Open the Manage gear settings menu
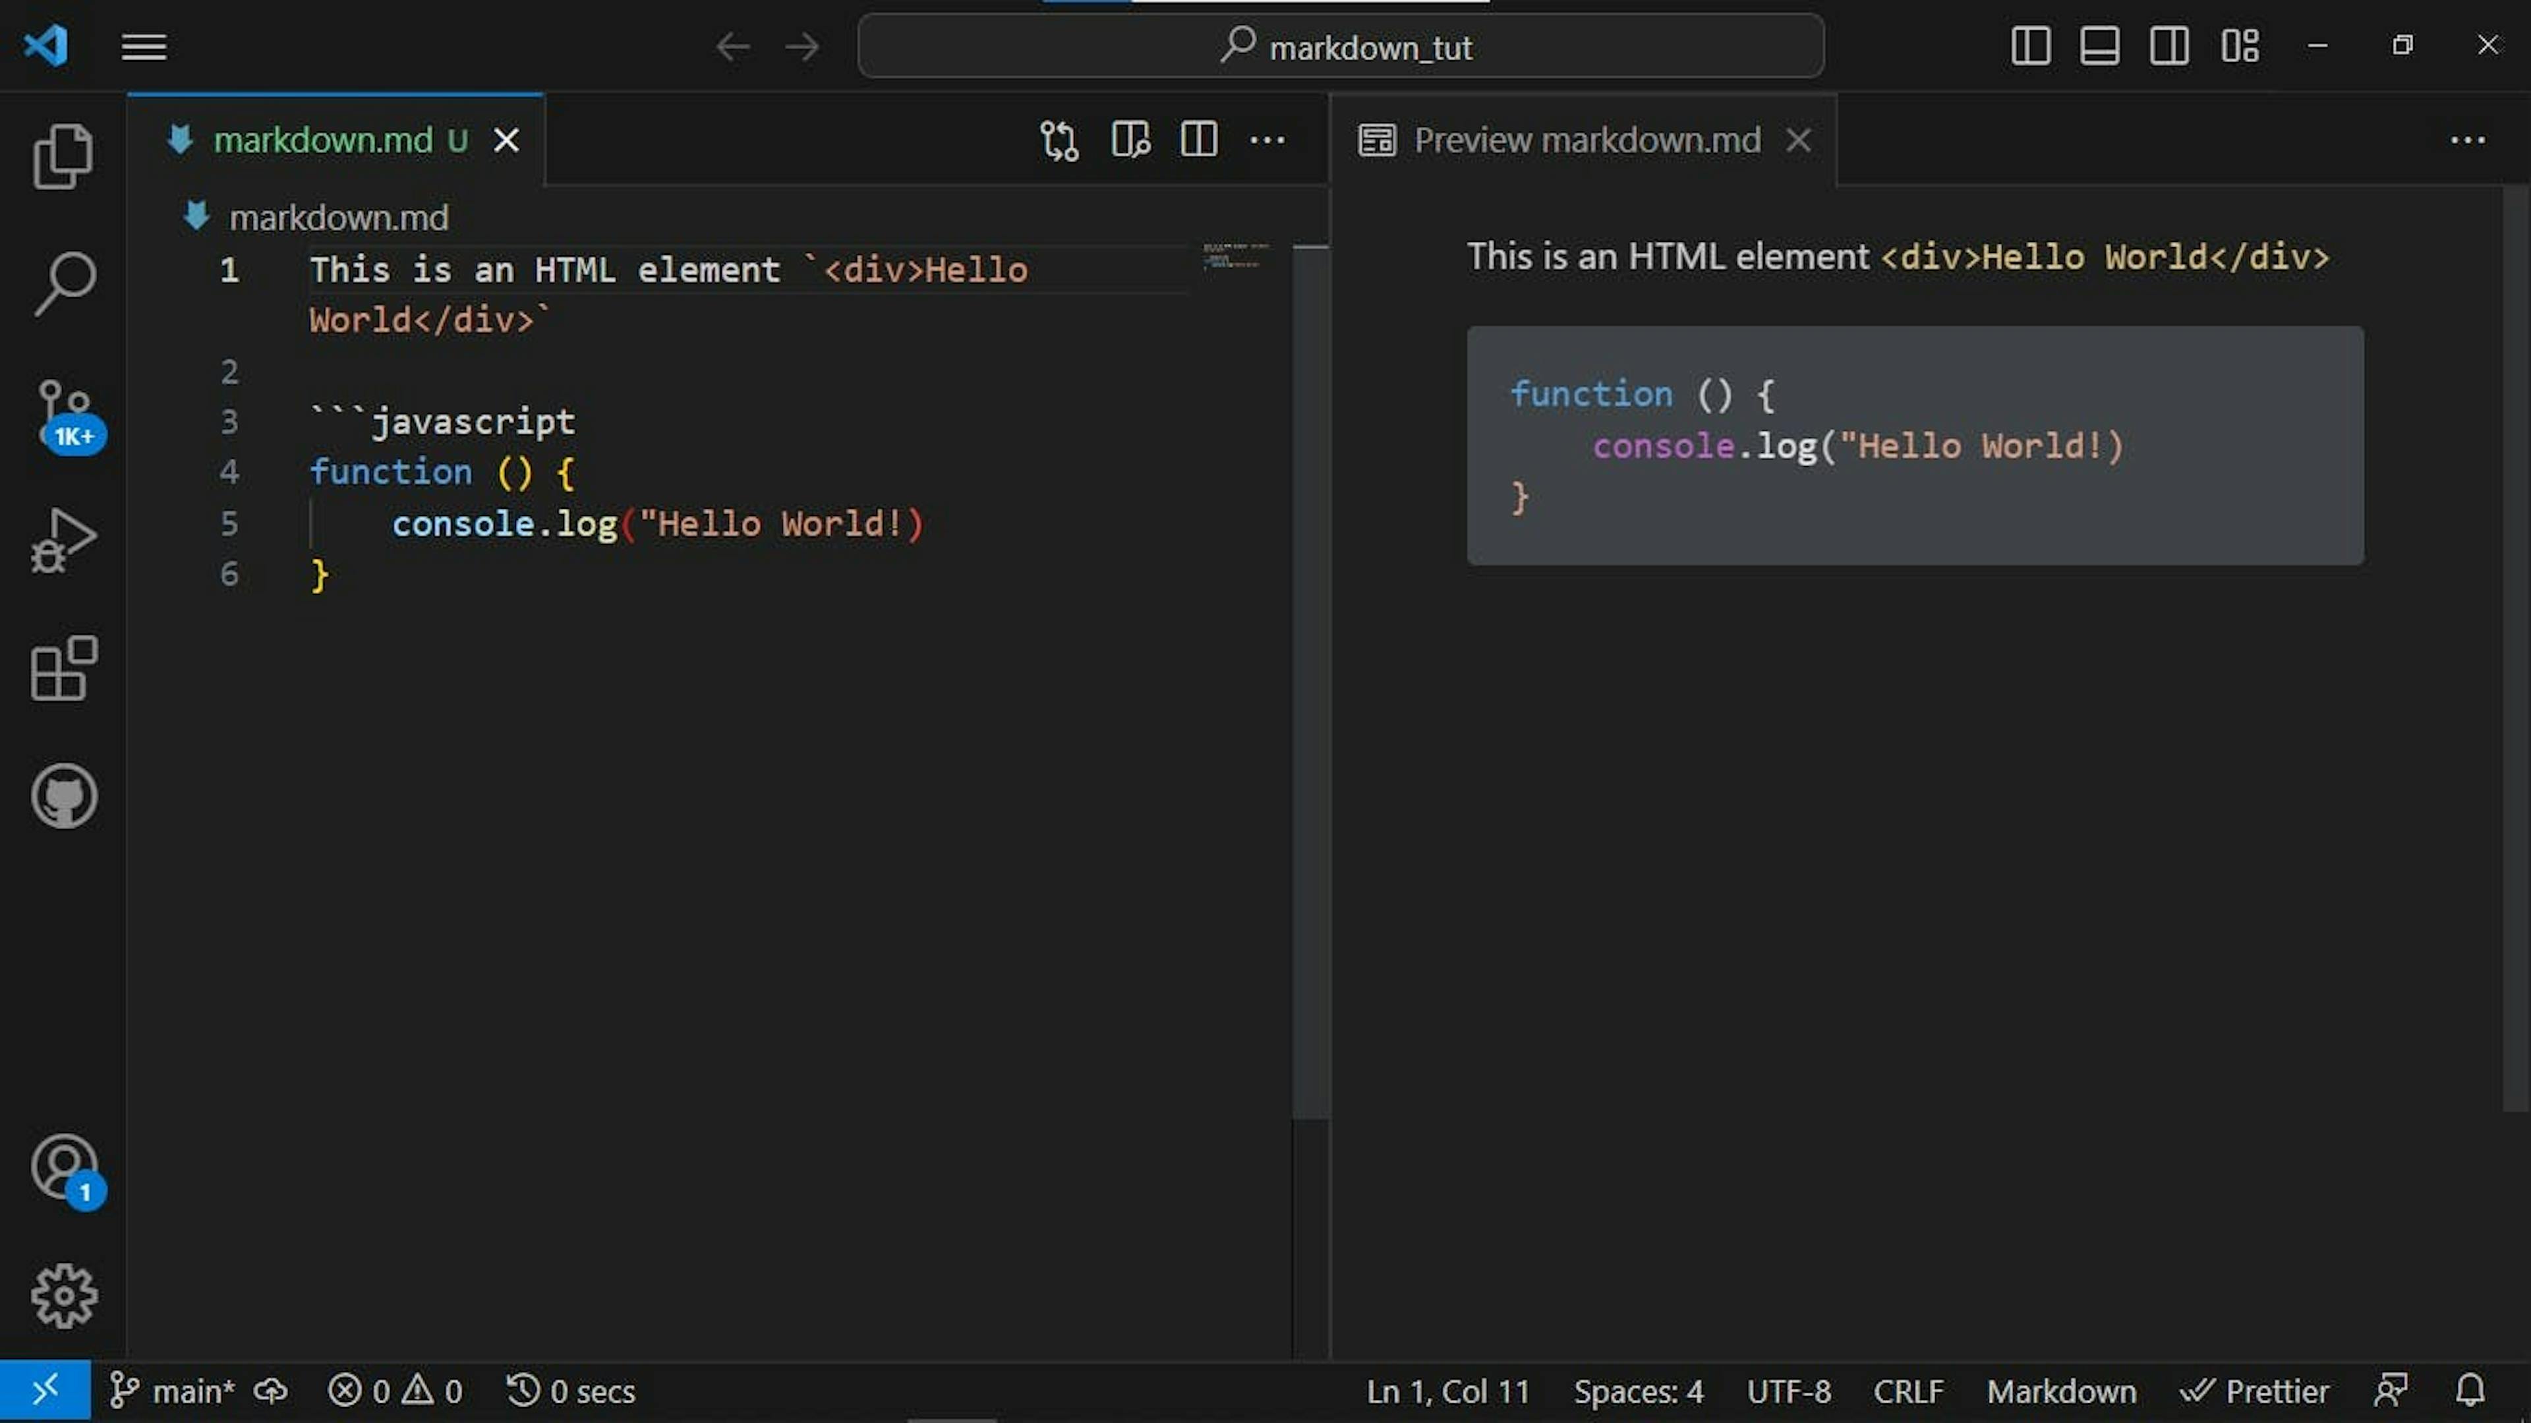 [64, 1296]
